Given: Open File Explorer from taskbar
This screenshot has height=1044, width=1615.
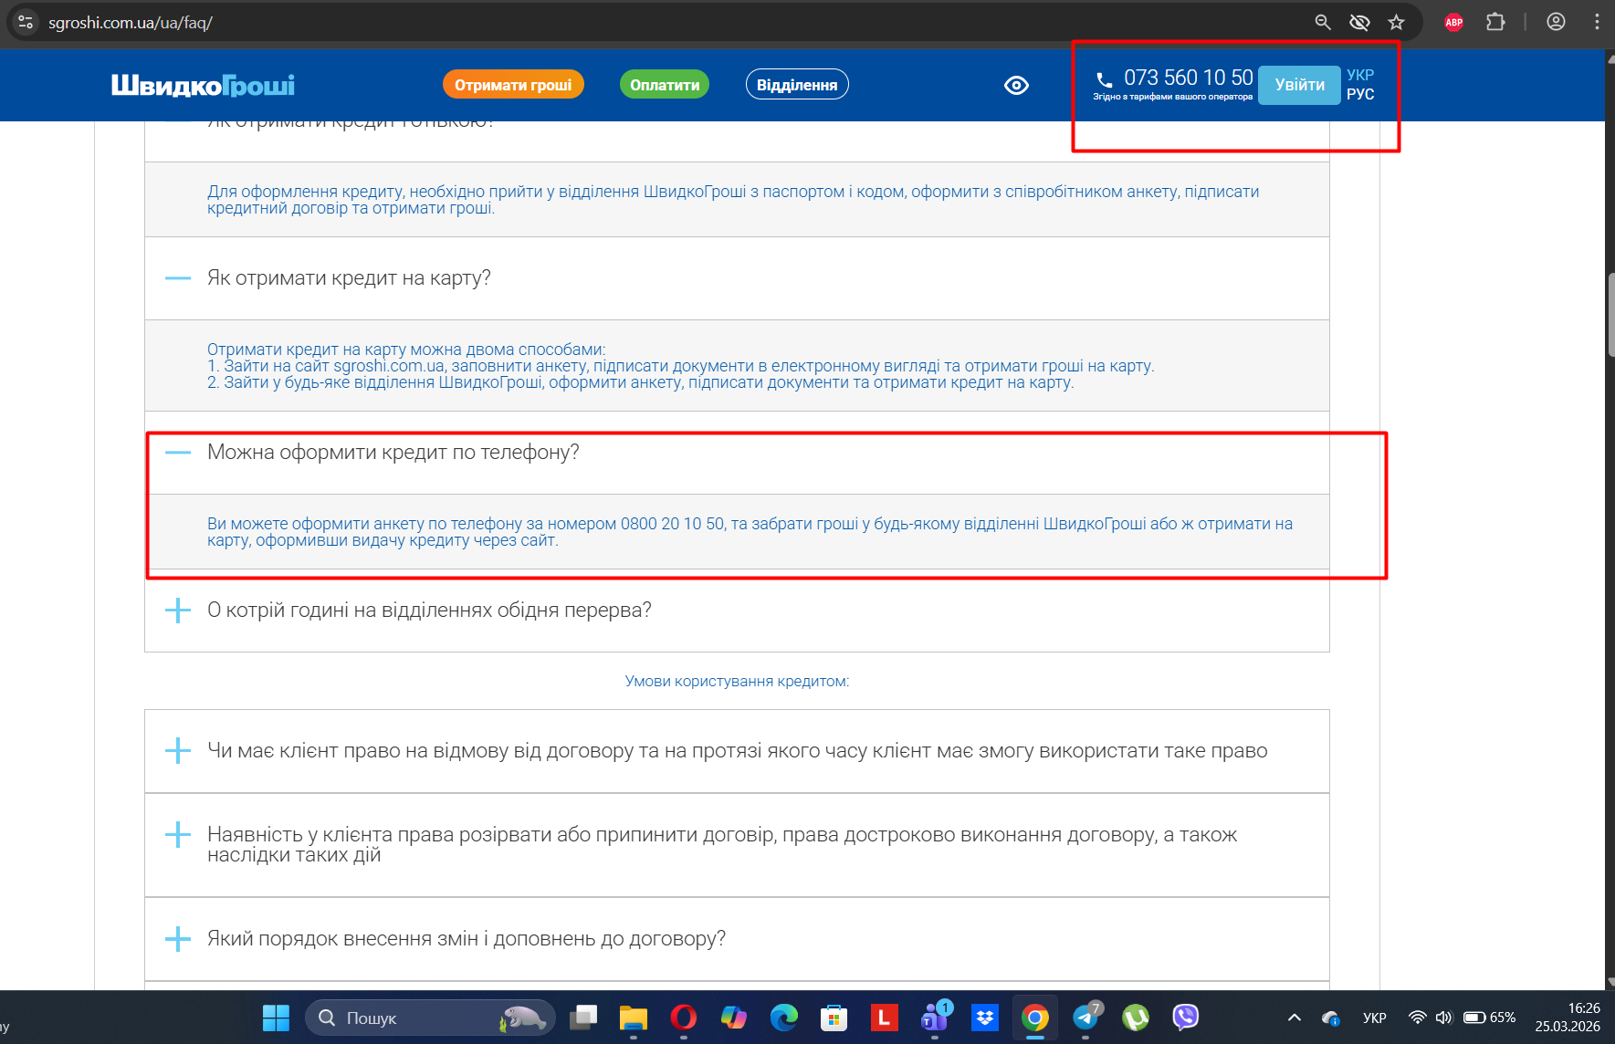Looking at the screenshot, I should pos(634,1018).
